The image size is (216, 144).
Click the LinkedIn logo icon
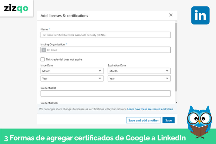click(200, 15)
